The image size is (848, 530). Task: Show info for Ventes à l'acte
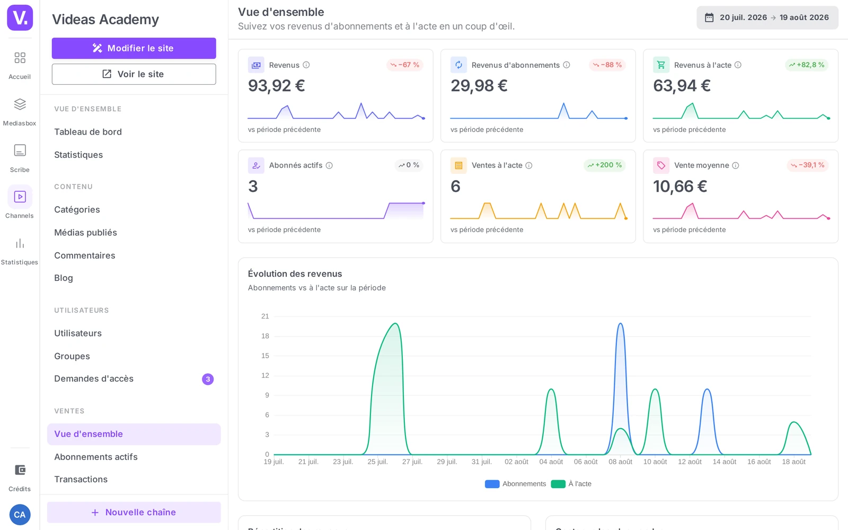point(529,165)
